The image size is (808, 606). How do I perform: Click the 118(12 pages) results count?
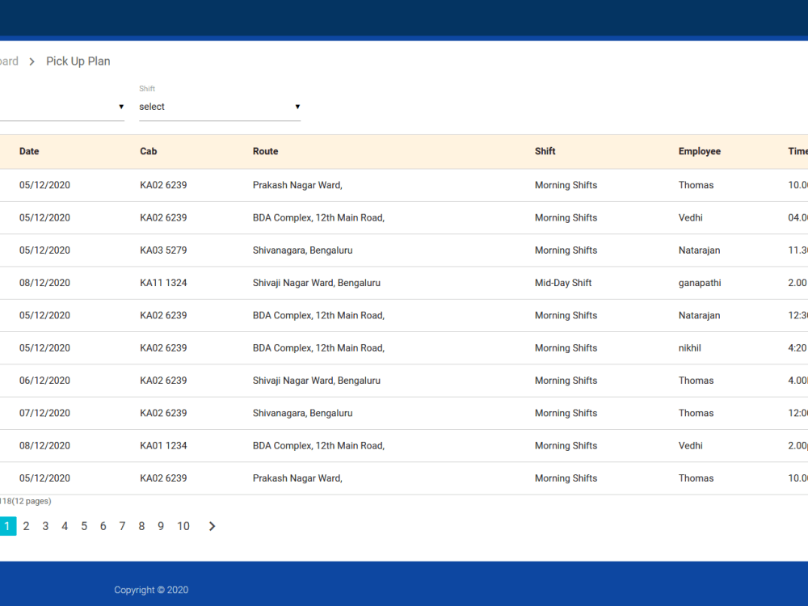coord(26,502)
